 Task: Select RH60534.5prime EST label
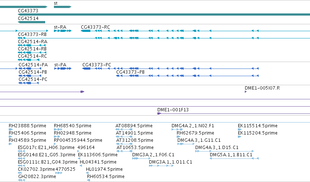click(106, 177)
